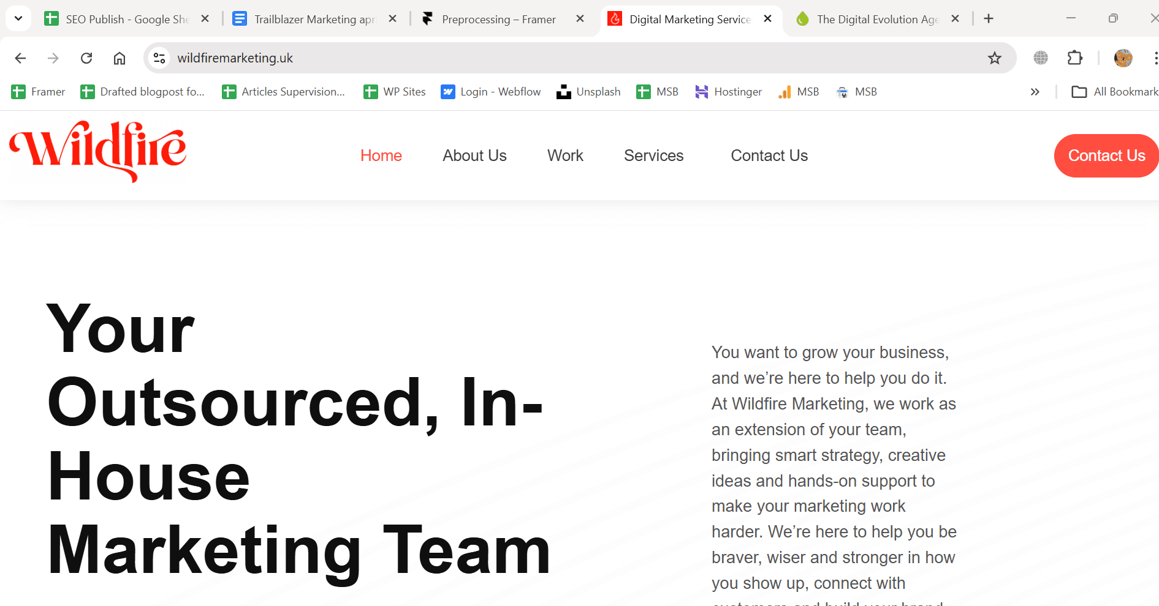Click inside the address bar
This screenshot has width=1159, height=606.
[x=429, y=58]
